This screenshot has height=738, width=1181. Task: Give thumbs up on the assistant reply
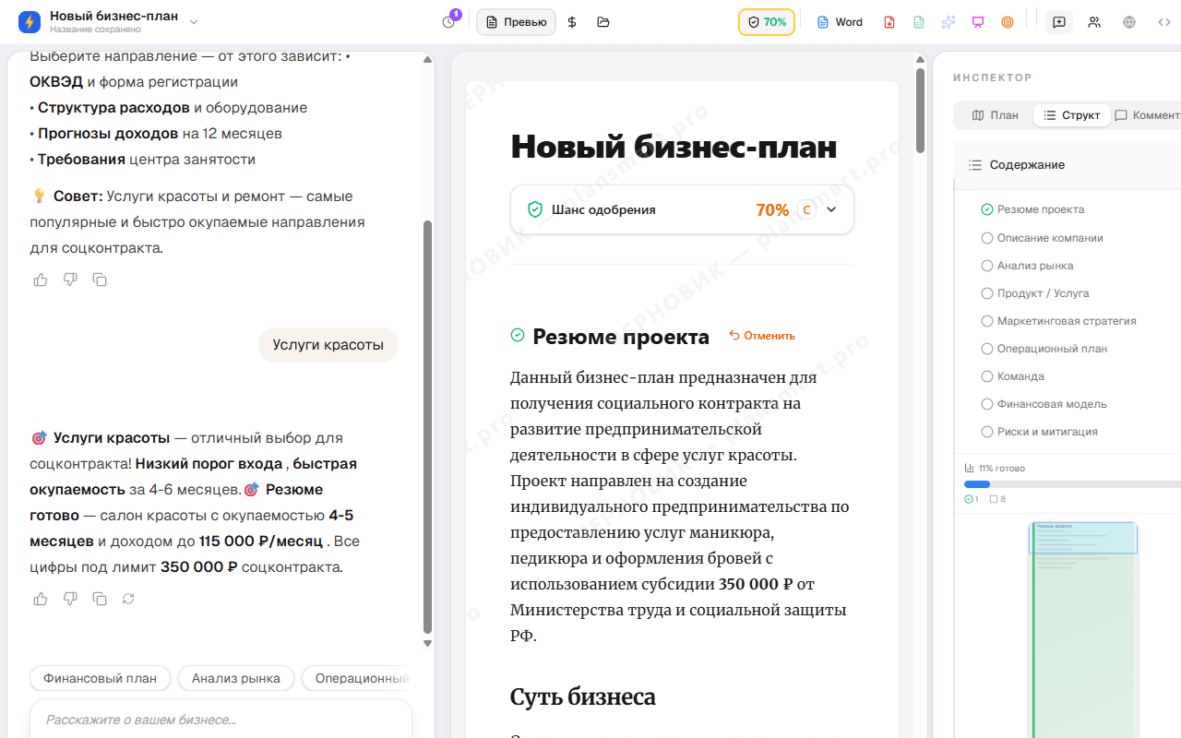[40, 599]
